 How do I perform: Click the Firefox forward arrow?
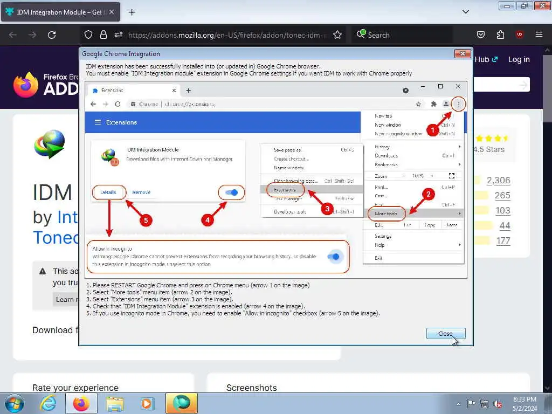[32, 35]
